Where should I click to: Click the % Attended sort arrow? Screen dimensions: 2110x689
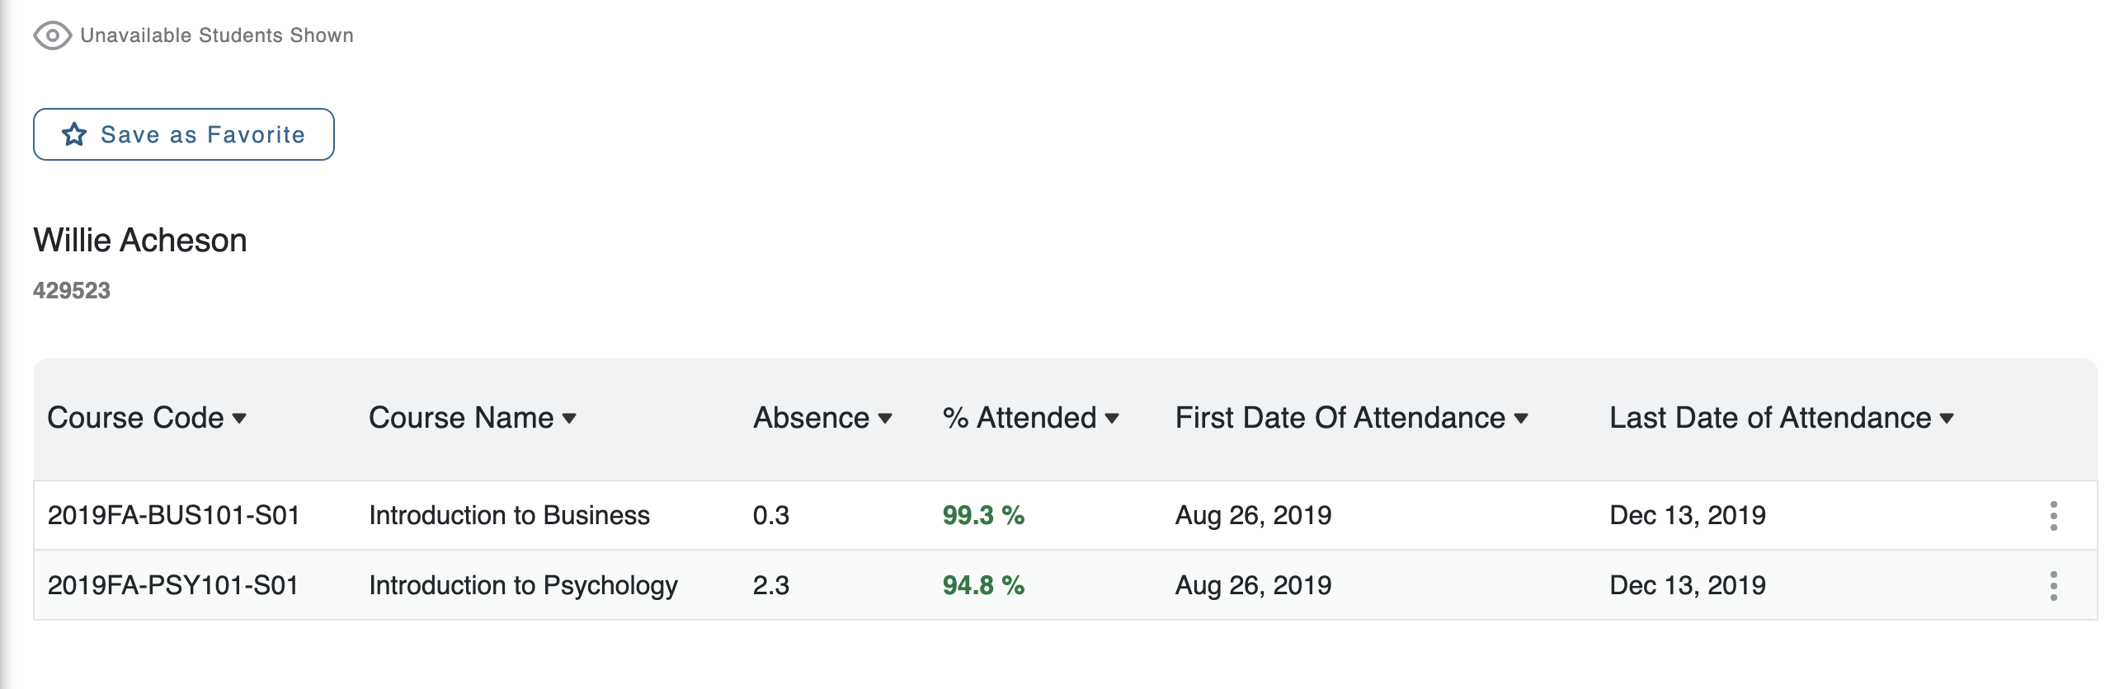coord(1112,419)
